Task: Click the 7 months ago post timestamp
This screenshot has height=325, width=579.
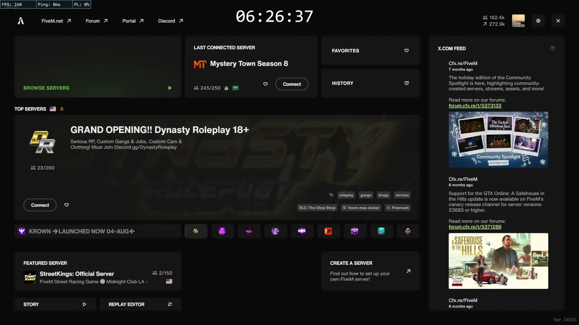Action: (460, 70)
